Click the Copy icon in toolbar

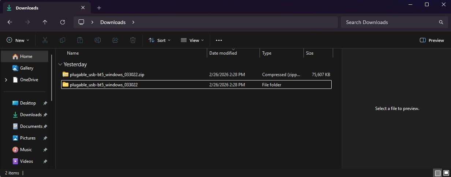click(x=63, y=40)
